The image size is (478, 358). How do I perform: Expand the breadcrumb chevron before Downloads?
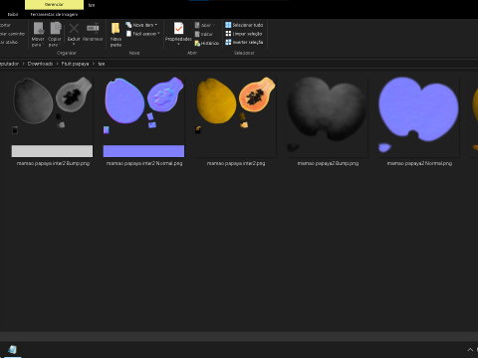pos(23,64)
